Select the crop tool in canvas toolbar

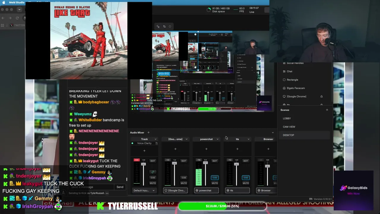(x=164, y=26)
